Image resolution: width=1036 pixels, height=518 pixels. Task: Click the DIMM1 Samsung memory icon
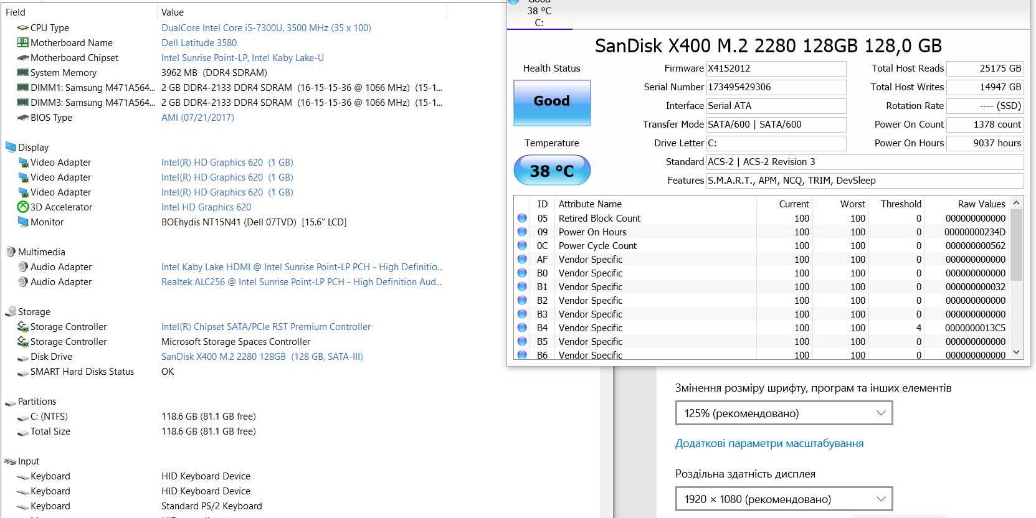point(23,88)
